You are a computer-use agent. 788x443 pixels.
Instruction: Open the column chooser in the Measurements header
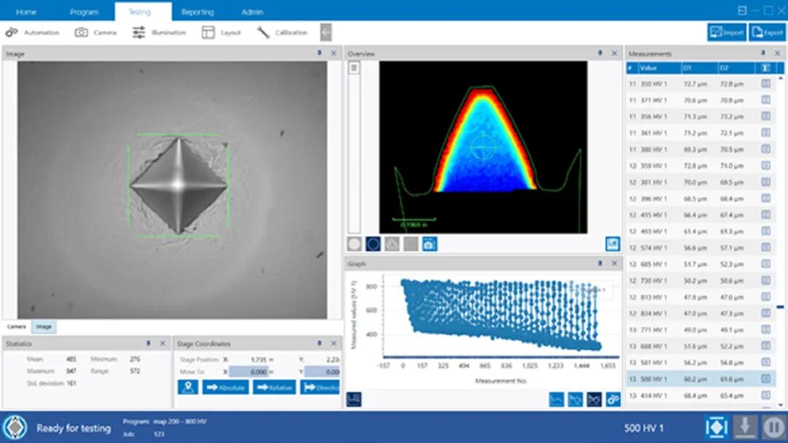[x=765, y=68]
